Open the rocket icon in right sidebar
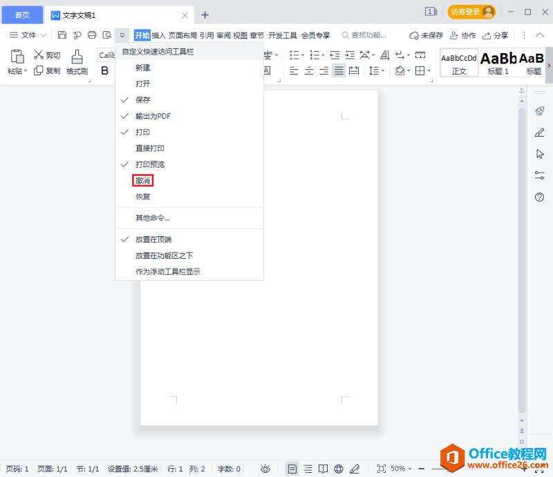The width and height of the screenshot is (553, 477). click(540, 111)
